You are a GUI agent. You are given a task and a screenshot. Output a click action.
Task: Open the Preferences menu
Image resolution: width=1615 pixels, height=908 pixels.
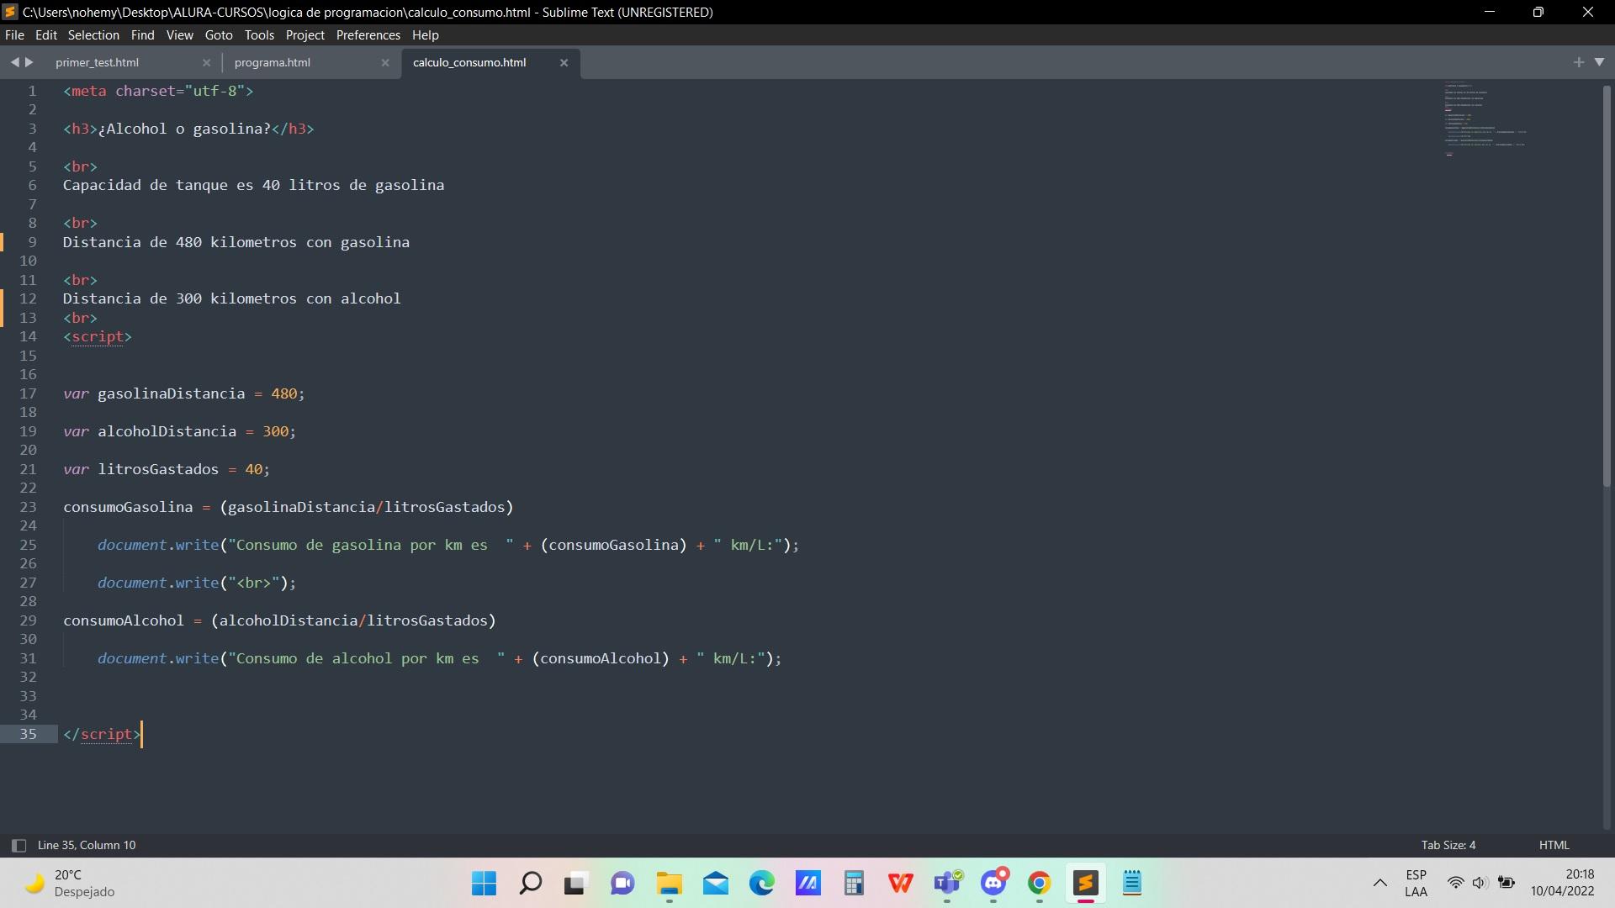pyautogui.click(x=368, y=35)
